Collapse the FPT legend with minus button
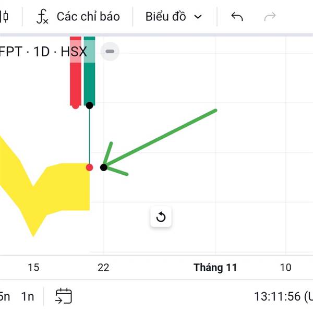Screen dimensions: 313x313 point(110,52)
